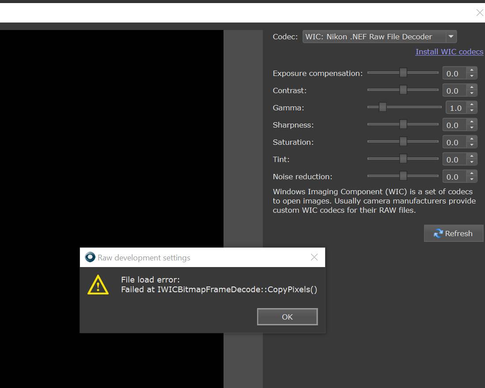The height and width of the screenshot is (388, 485).
Task: Click the Saturation slider handle
Action: (403, 141)
